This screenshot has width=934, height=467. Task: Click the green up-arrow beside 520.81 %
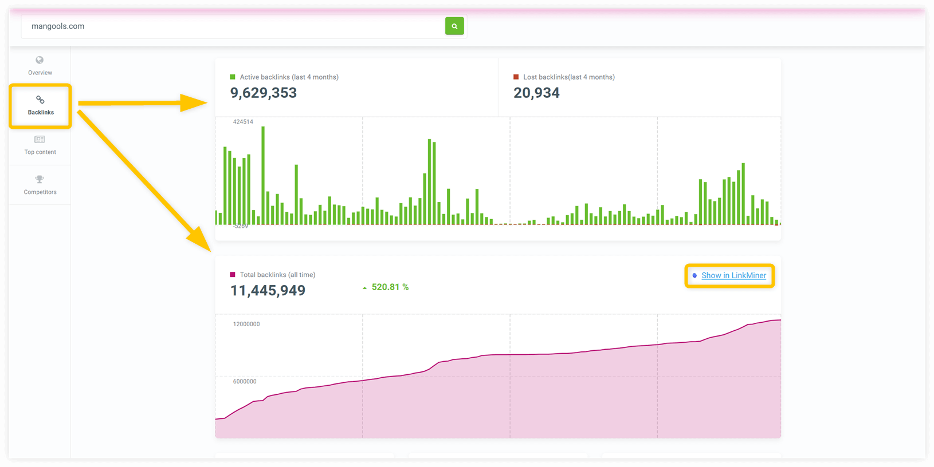tap(364, 288)
